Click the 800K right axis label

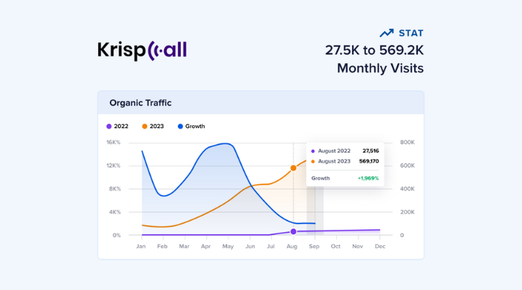point(407,142)
